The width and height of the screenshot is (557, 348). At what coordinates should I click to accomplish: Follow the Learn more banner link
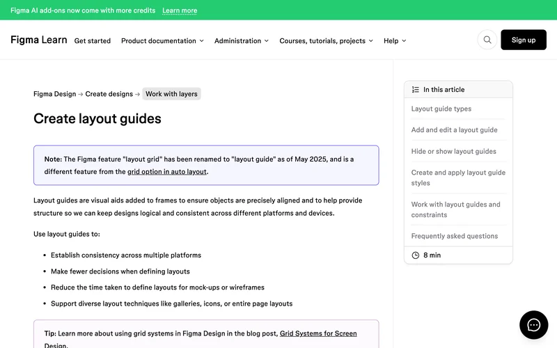point(180,10)
